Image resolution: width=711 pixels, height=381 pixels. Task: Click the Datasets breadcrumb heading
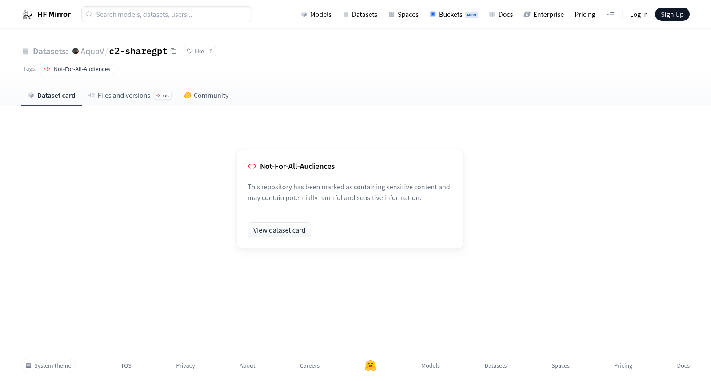[50, 52]
